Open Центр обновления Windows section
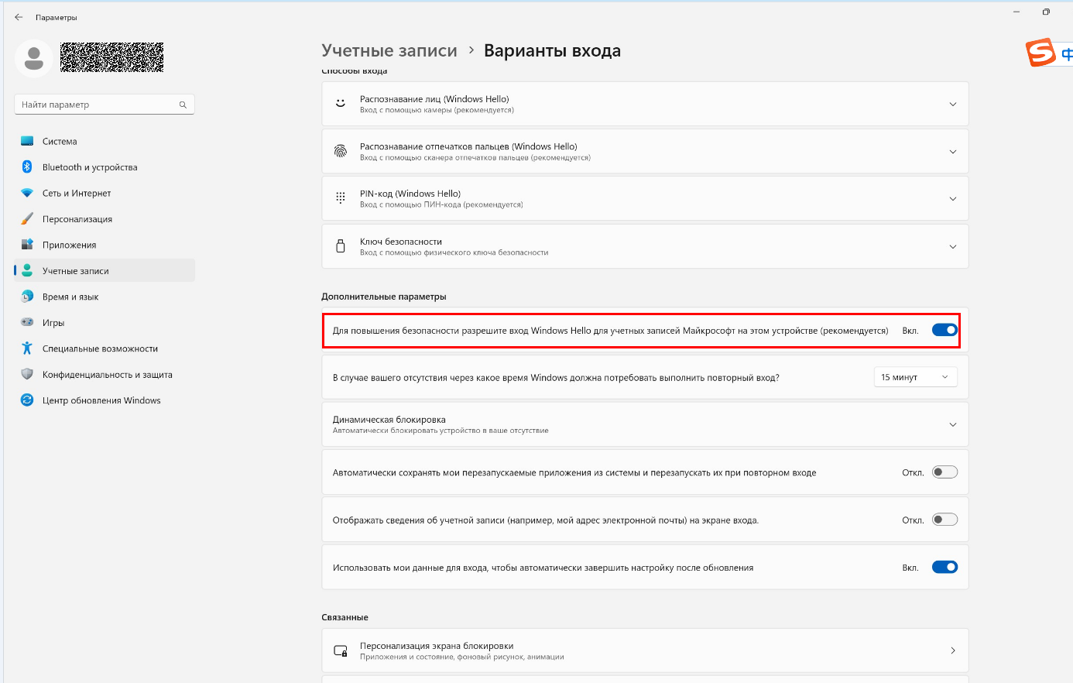This screenshot has height=683, width=1073. pos(105,400)
